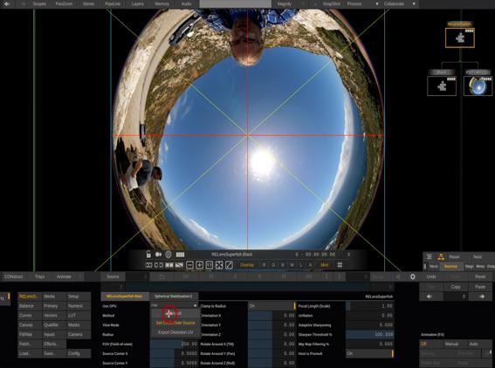The width and height of the screenshot is (495, 368).
Task: Click the Undo button
Action: (x=431, y=276)
